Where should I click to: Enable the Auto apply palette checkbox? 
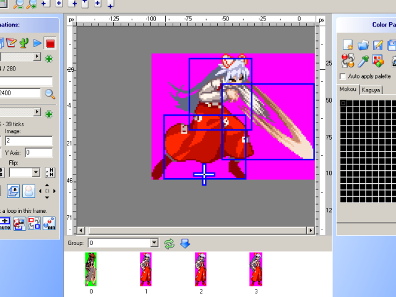tap(343, 76)
